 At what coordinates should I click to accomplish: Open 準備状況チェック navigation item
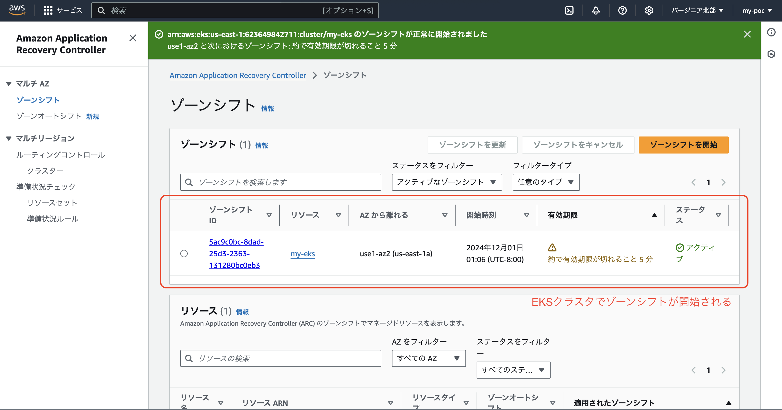click(46, 187)
